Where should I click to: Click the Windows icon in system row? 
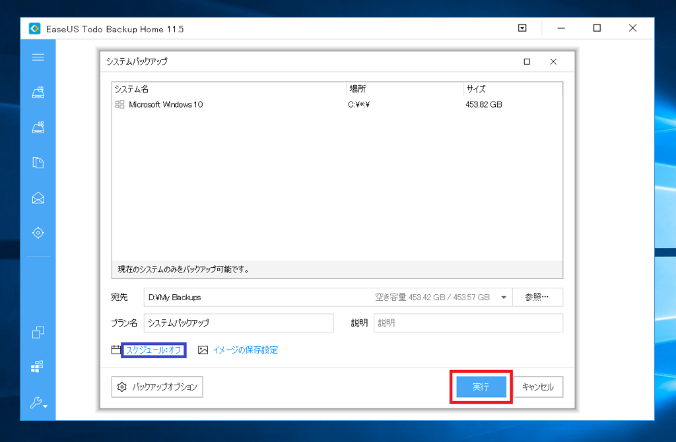click(x=119, y=104)
